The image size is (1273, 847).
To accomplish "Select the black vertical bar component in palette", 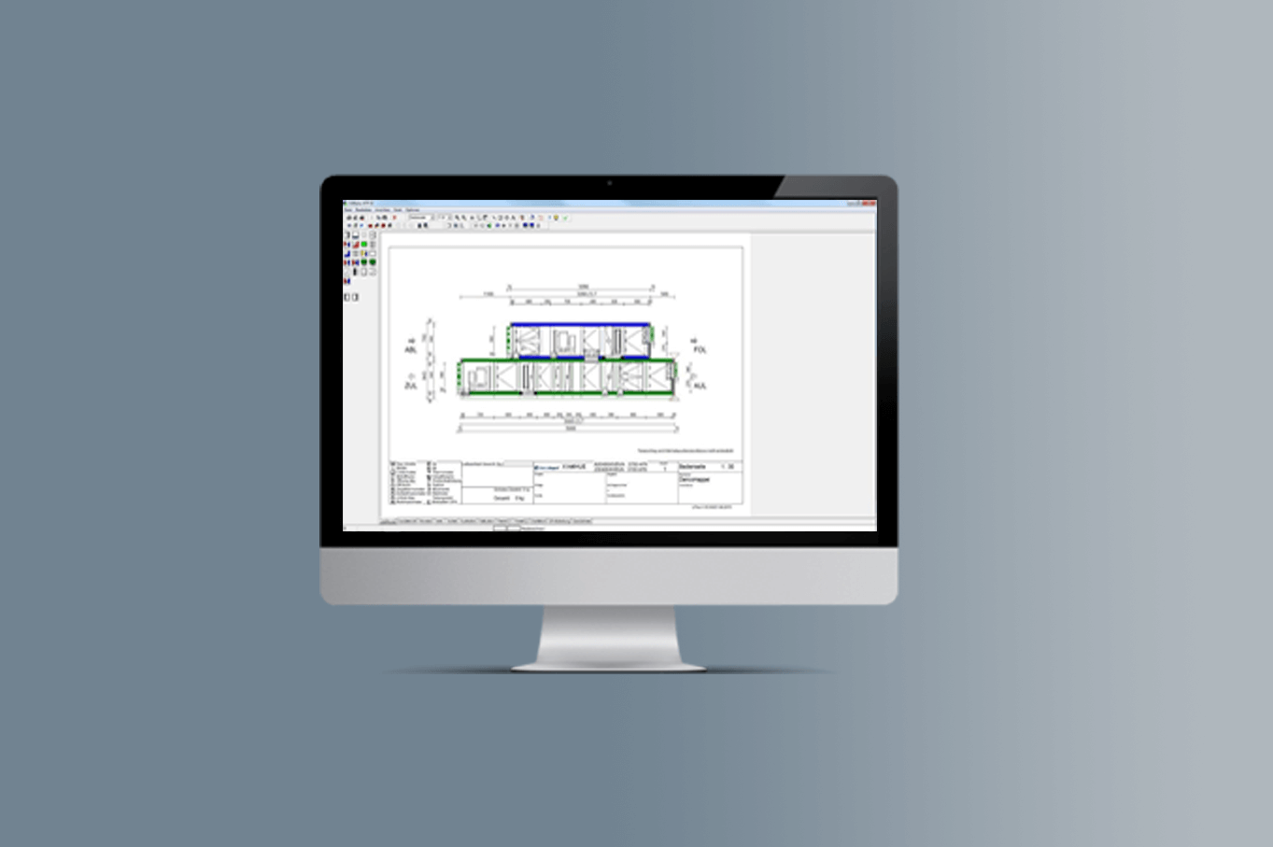I will tap(355, 272).
